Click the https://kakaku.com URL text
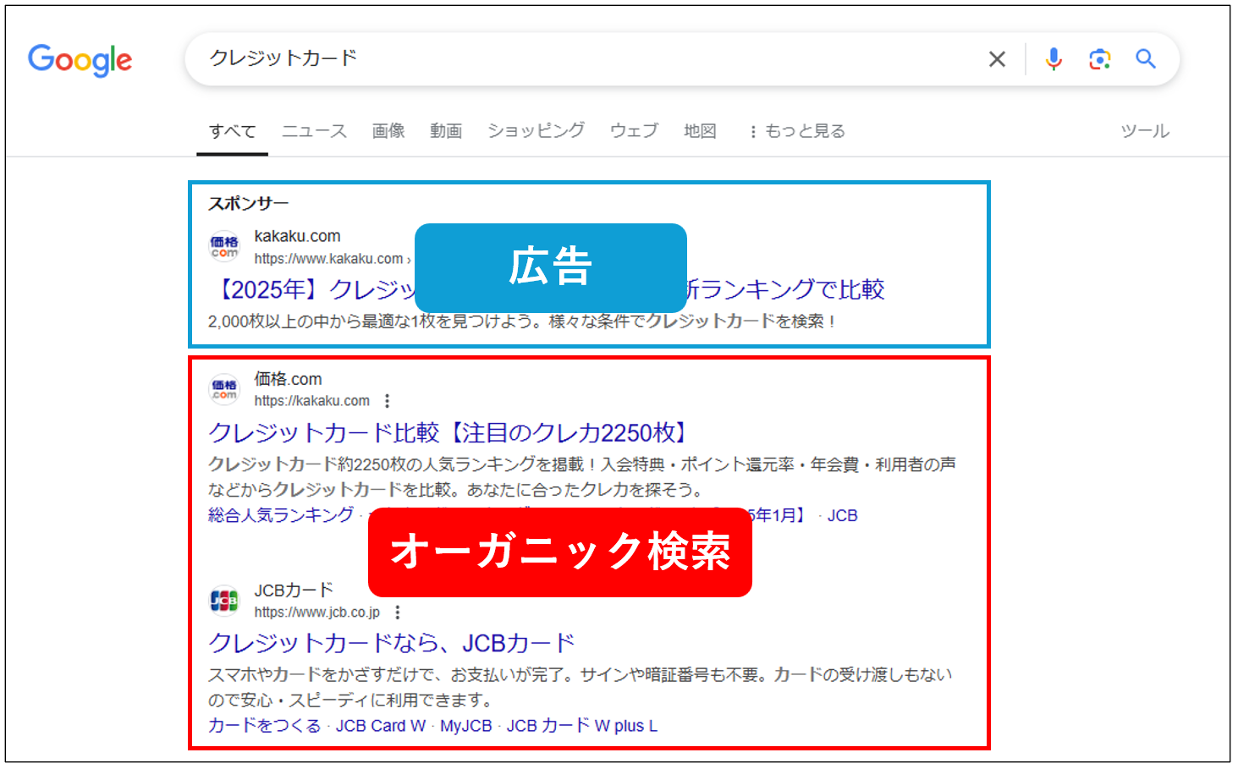Screen dimensions: 1238x769 [312, 401]
